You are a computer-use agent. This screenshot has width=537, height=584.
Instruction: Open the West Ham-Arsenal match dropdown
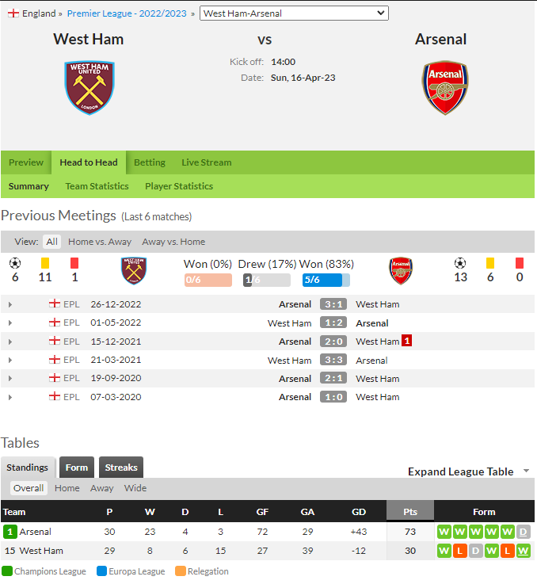pyautogui.click(x=294, y=13)
